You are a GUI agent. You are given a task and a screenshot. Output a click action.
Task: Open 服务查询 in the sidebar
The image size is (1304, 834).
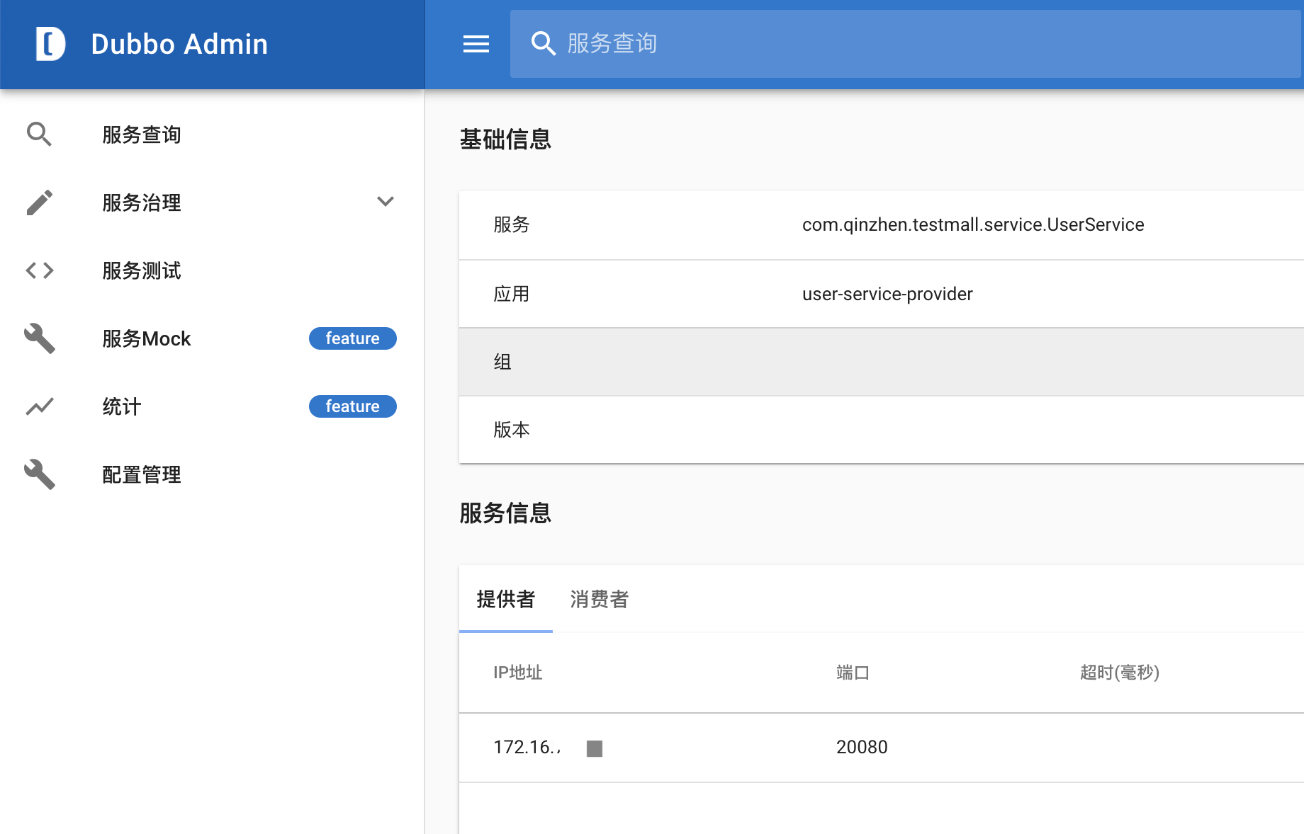coord(142,135)
